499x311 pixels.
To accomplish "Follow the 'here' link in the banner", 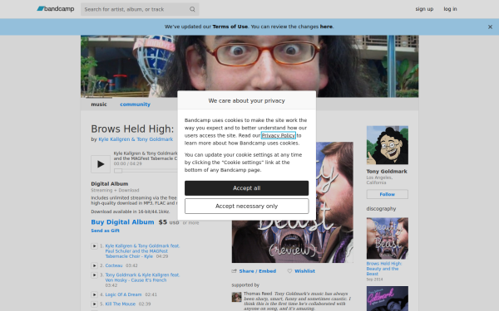I will tap(326, 27).
